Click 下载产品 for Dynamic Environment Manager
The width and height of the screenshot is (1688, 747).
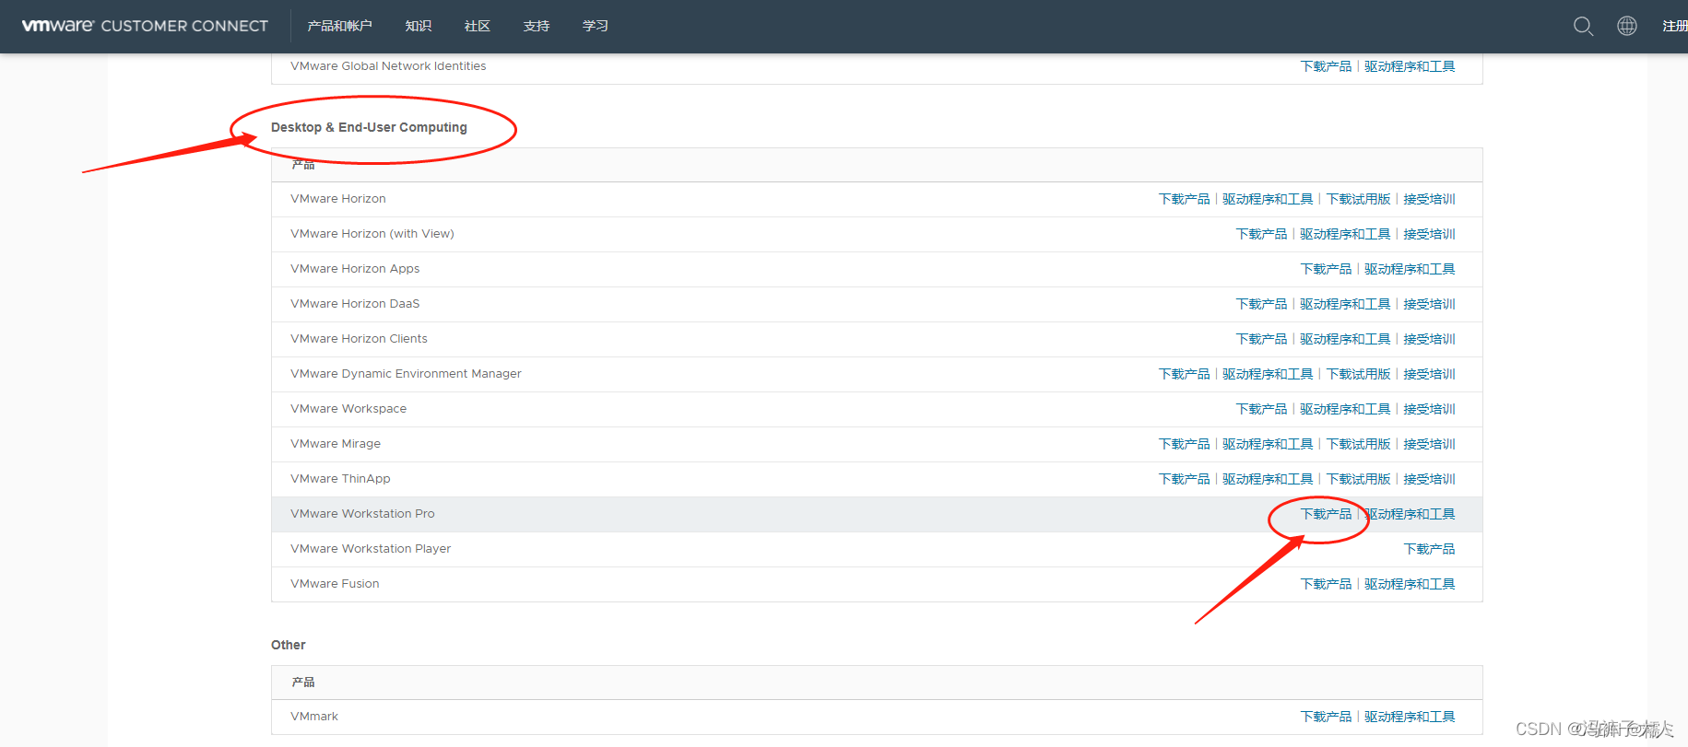coord(1184,374)
